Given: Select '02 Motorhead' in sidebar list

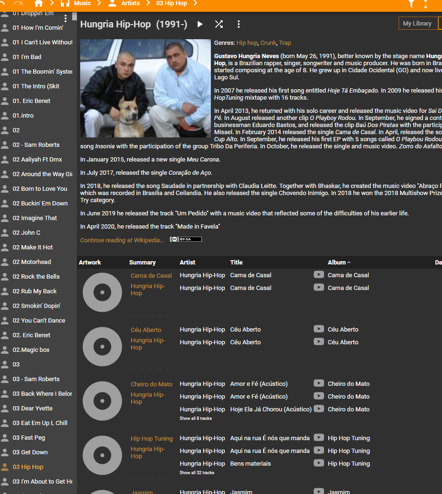Looking at the screenshot, I should (x=32, y=262).
